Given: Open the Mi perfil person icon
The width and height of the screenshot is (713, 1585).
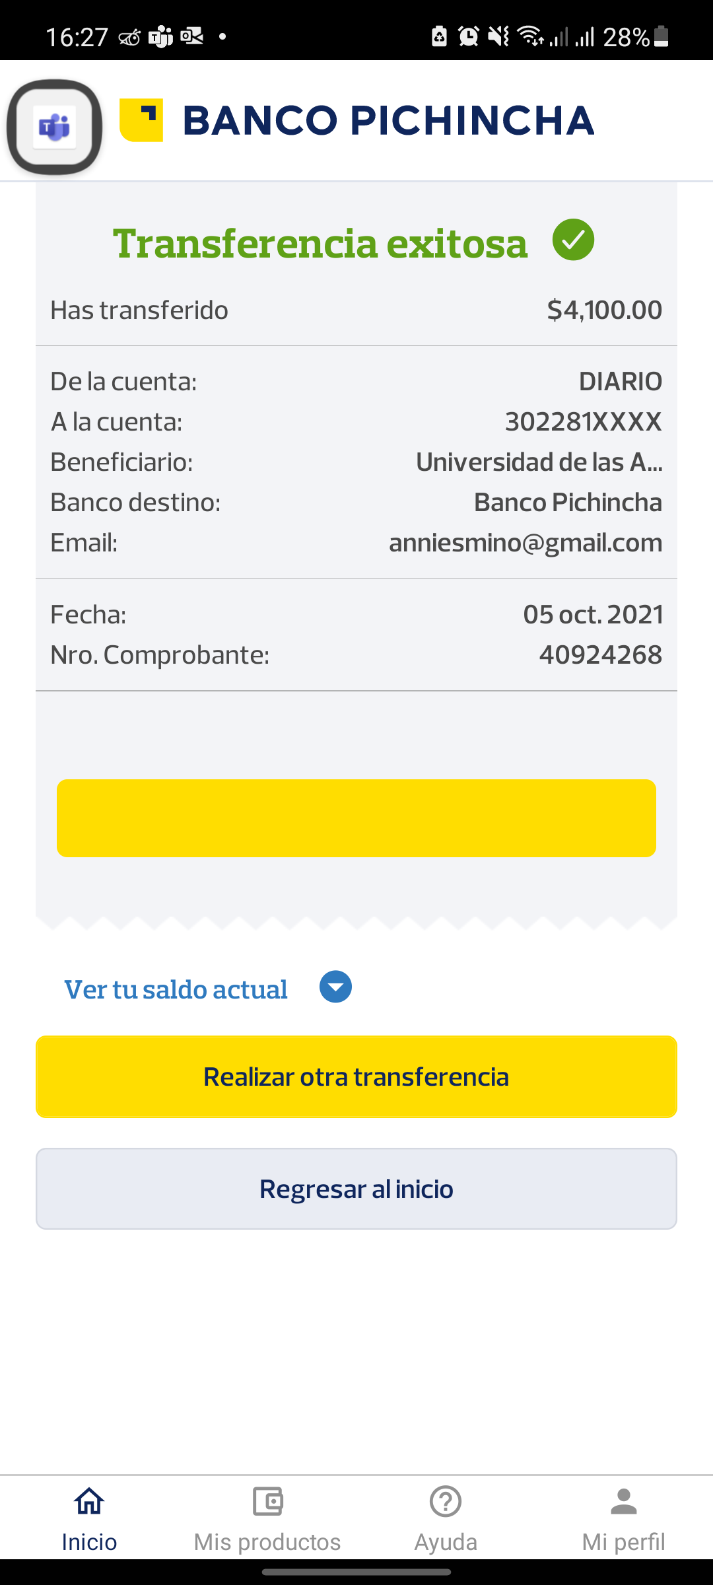Looking at the screenshot, I should (623, 1501).
